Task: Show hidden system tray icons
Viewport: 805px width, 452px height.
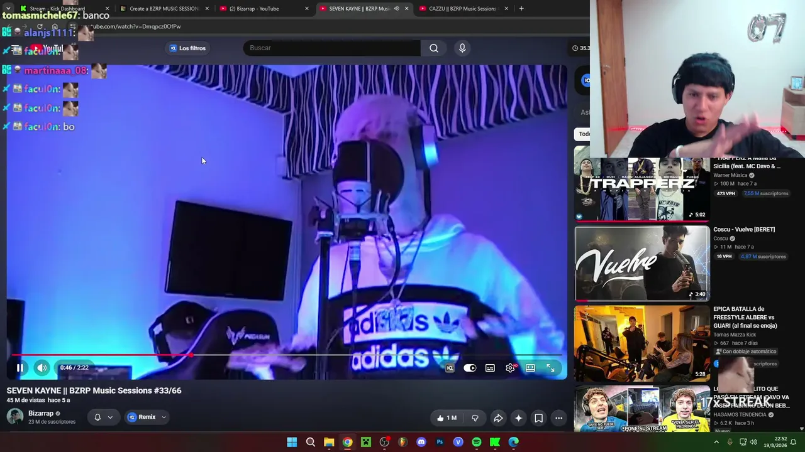Action: pyautogui.click(x=716, y=442)
